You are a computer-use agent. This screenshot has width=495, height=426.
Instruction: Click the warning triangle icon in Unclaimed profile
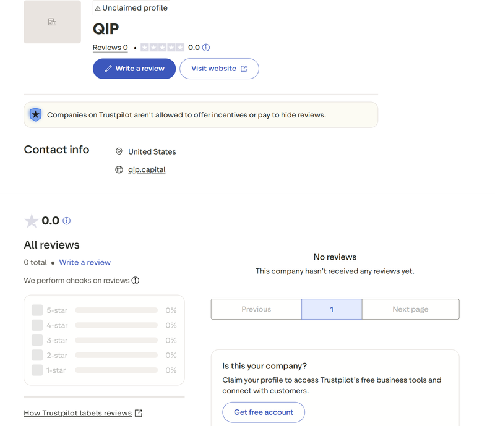[98, 8]
